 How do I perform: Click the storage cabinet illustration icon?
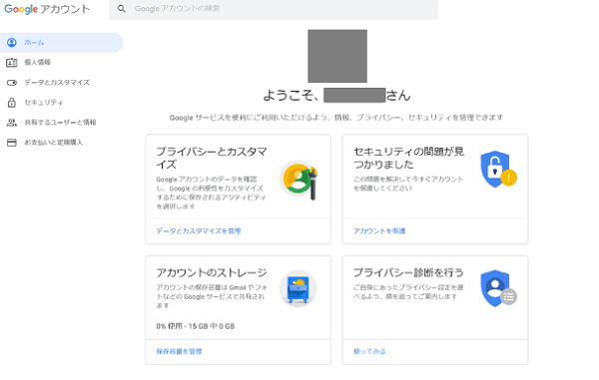tap(298, 289)
